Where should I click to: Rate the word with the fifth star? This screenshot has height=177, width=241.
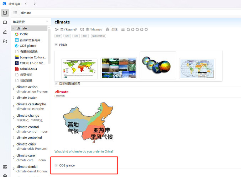146,29
